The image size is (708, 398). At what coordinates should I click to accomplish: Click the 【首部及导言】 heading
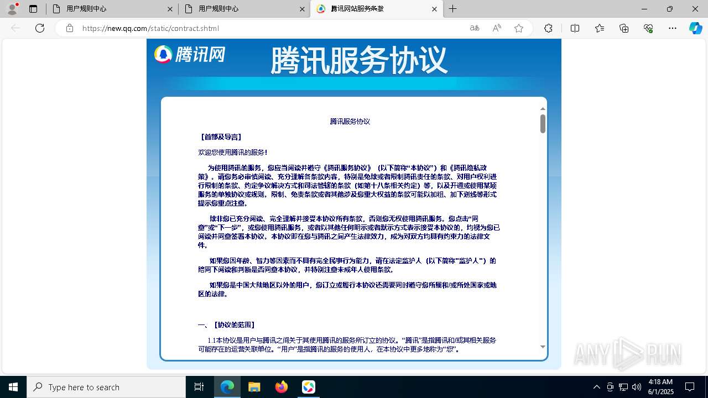220,137
